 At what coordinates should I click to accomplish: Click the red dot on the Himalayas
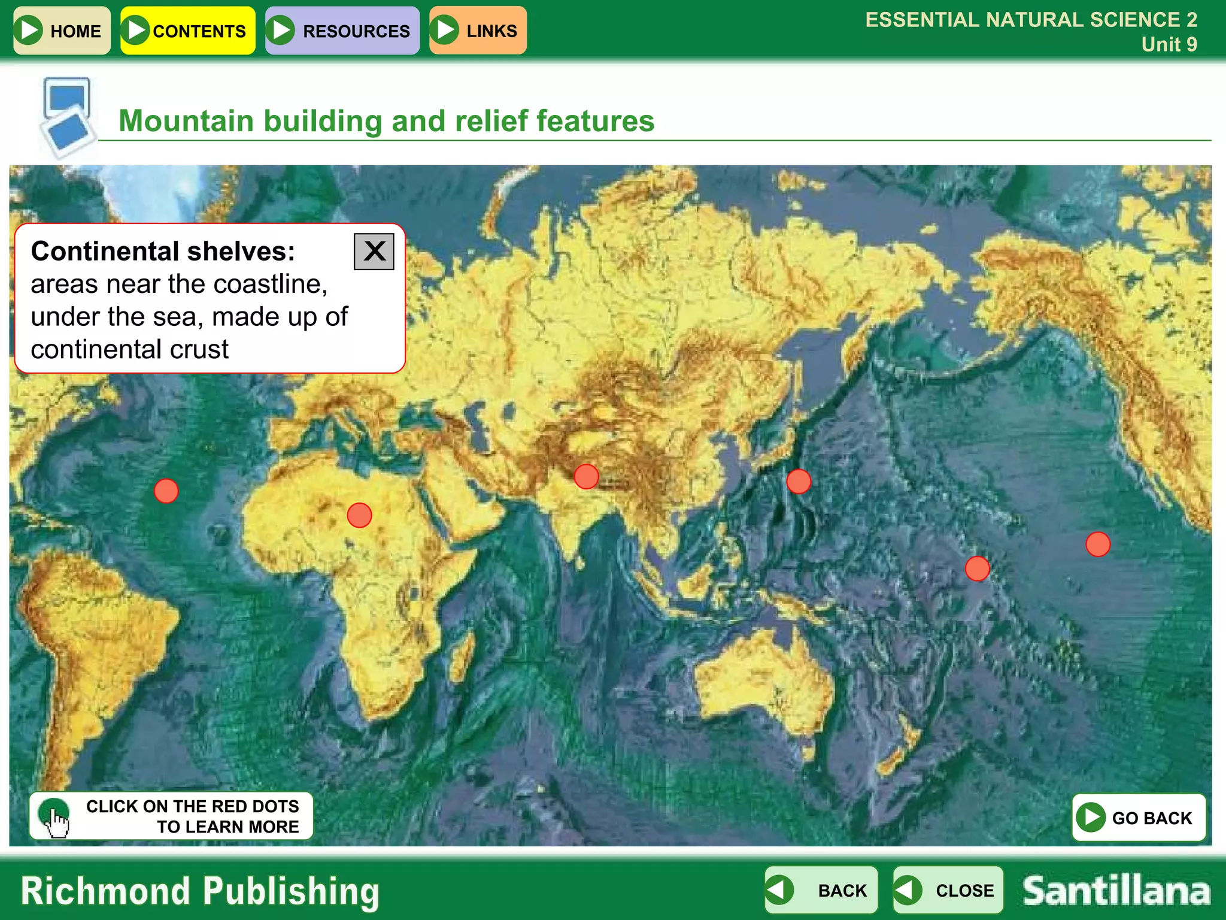(x=586, y=476)
